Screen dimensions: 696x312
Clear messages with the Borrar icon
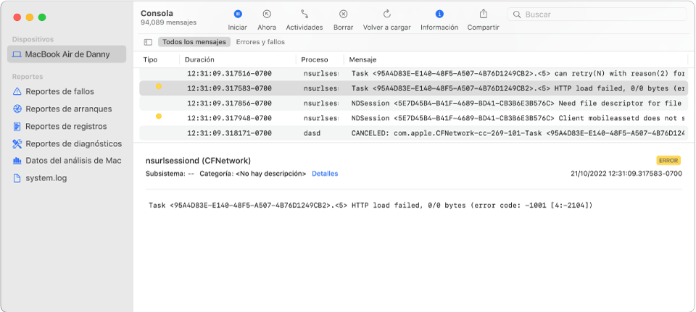coord(343,14)
